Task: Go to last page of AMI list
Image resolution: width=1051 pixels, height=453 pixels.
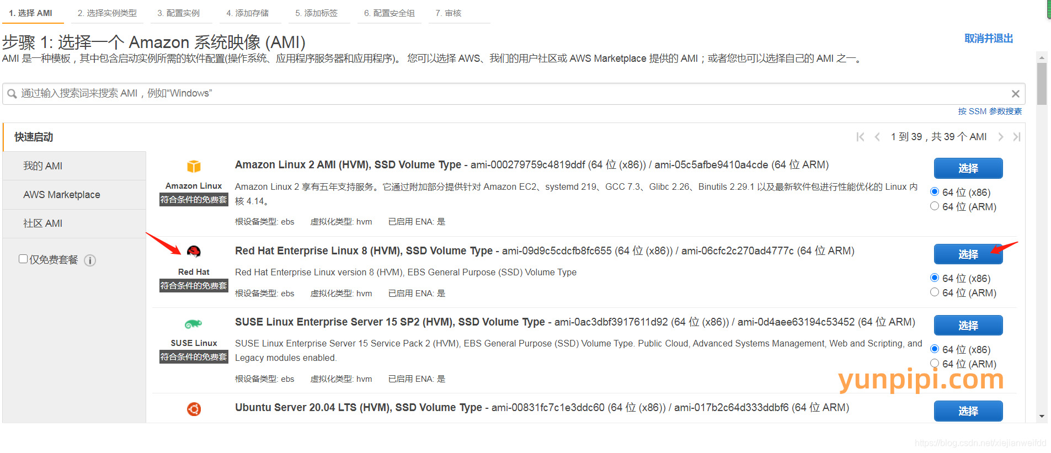Action: [x=1017, y=137]
